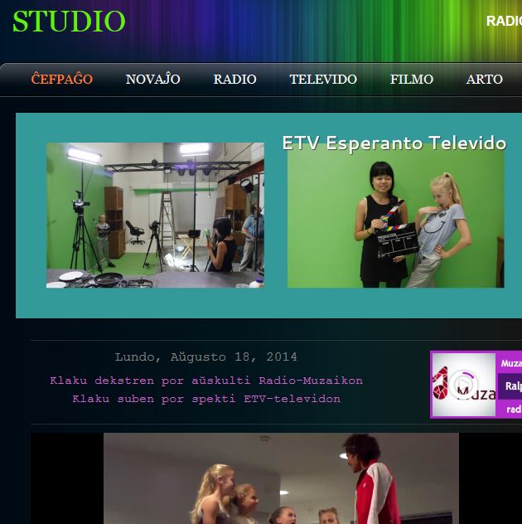The image size is (522, 524).
Task: Click the 'Klaku suben por spekti ETV-televidon' text
Action: [x=205, y=399]
